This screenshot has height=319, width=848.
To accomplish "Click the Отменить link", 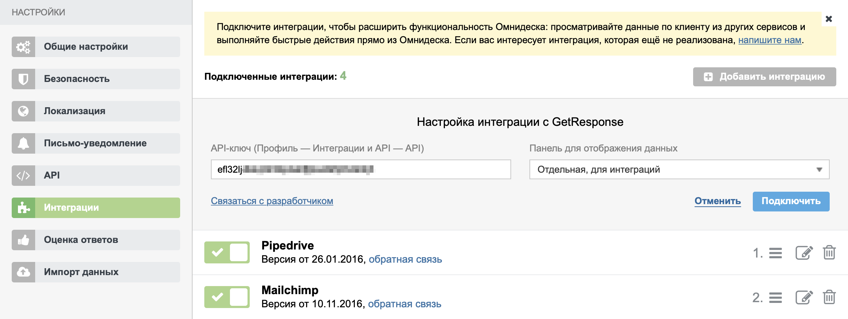I will pos(717,201).
